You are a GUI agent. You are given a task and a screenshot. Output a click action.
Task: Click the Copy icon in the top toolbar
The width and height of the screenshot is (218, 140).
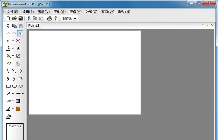[35, 18]
